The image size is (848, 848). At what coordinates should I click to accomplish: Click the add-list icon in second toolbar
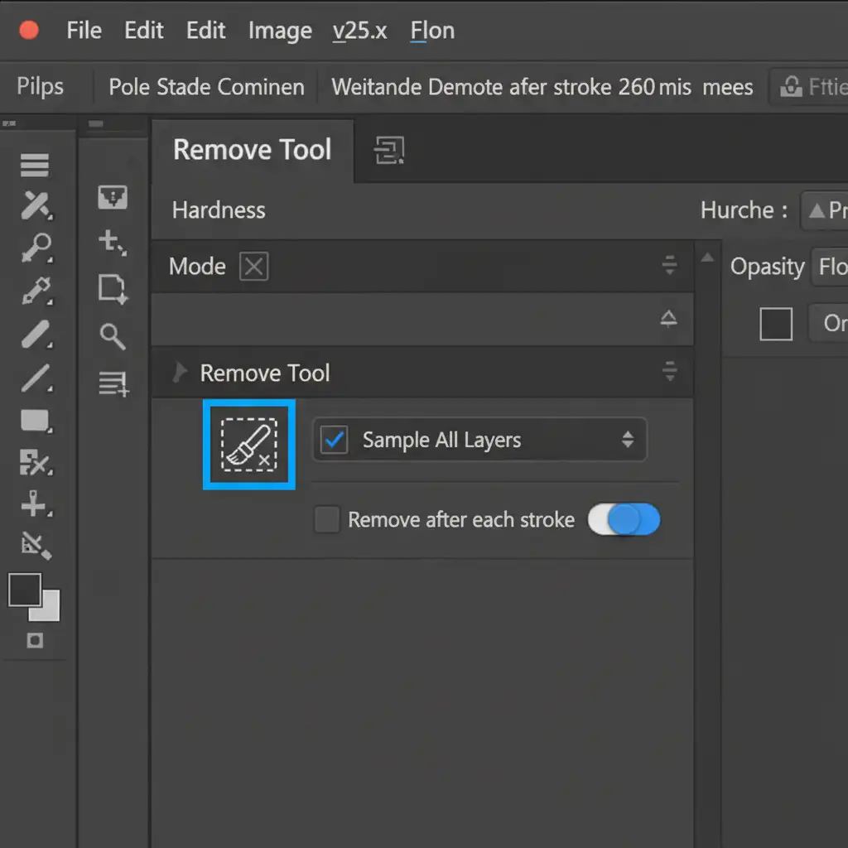113,383
